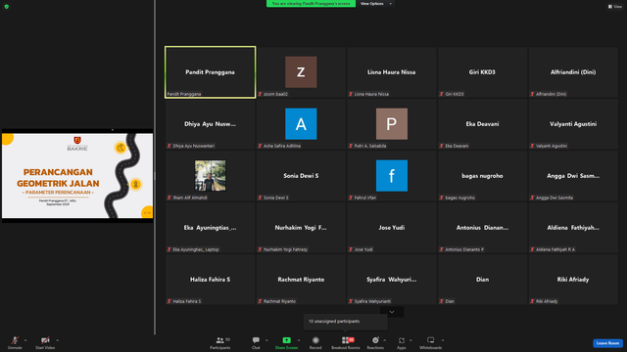Show next page of participants chevron
The image size is (627, 352).
pyautogui.click(x=392, y=312)
